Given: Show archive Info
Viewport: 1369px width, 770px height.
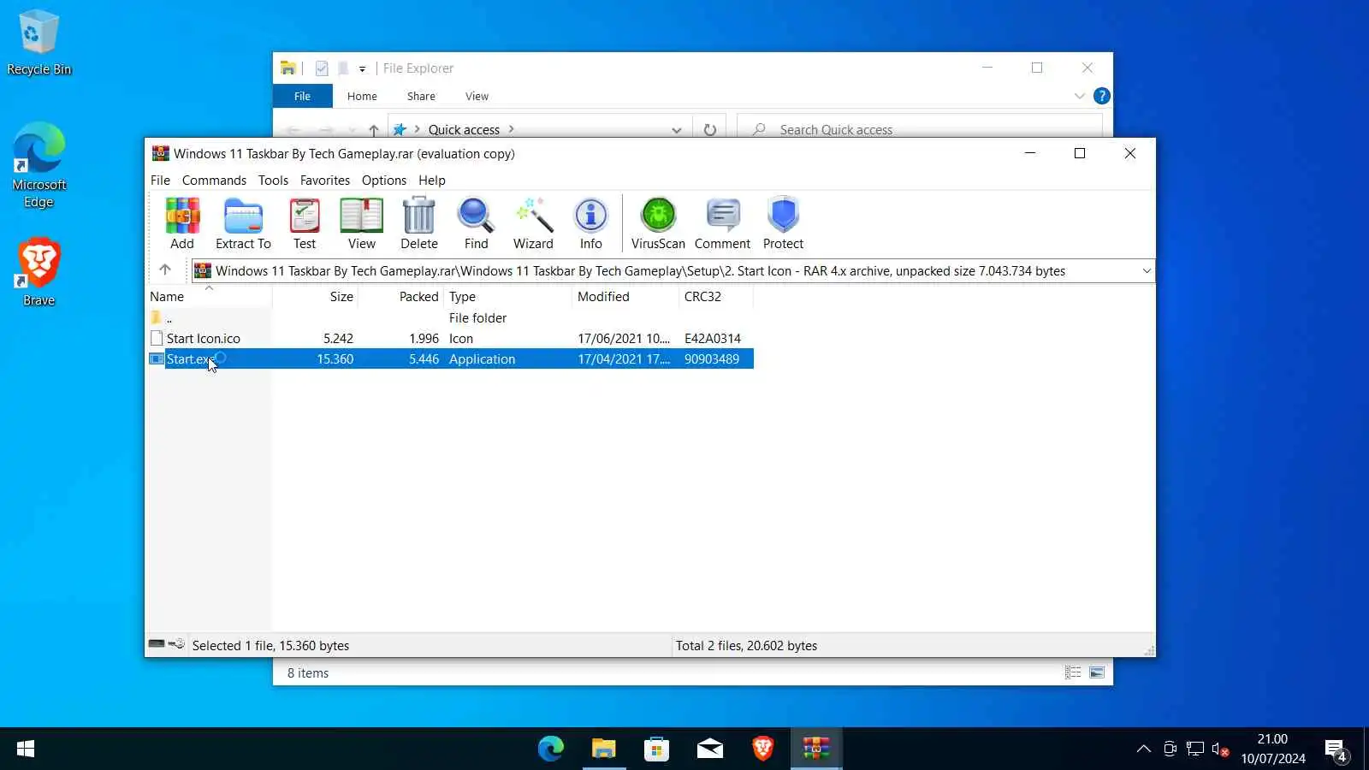Looking at the screenshot, I should click(x=590, y=223).
